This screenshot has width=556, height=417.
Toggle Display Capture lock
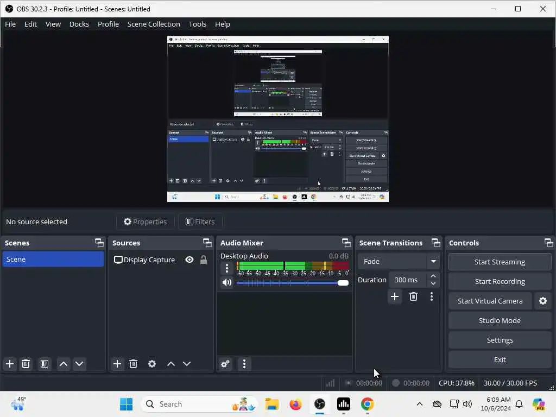[x=204, y=260]
